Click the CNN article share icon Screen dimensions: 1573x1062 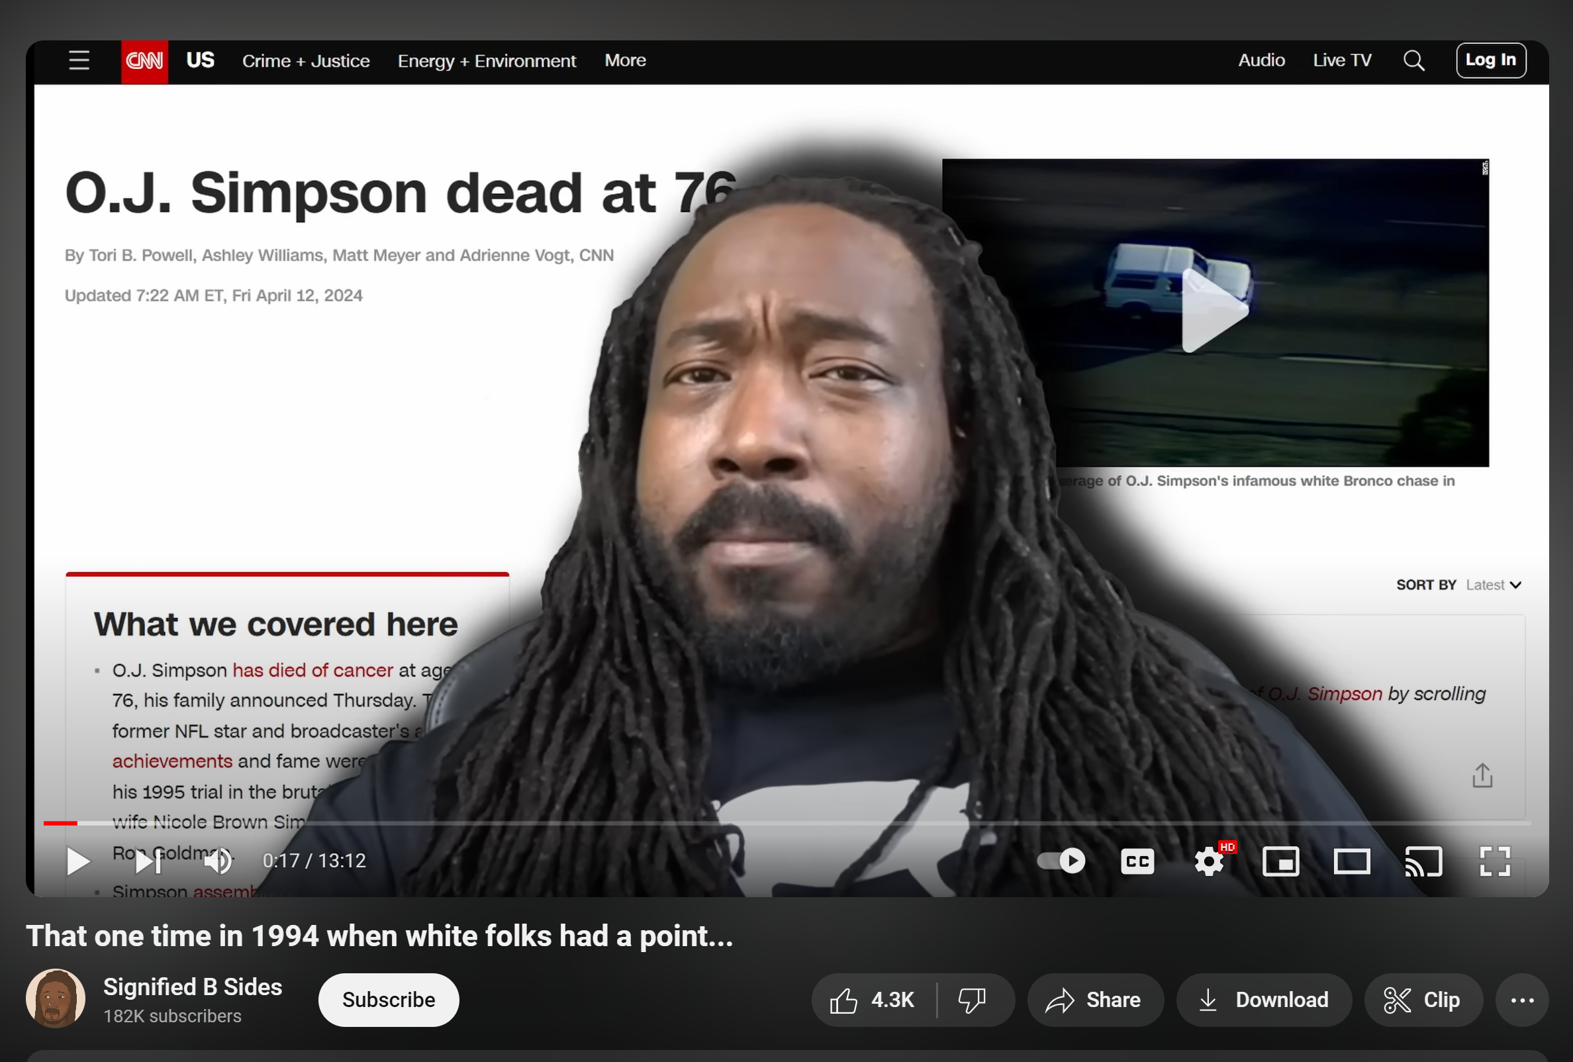pos(1482,776)
